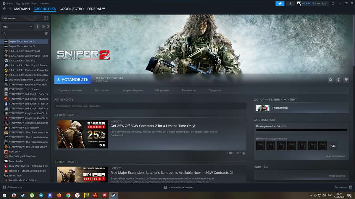The image size is (355, 199).
Task: Go back with the left arrow
Action: (4, 9)
